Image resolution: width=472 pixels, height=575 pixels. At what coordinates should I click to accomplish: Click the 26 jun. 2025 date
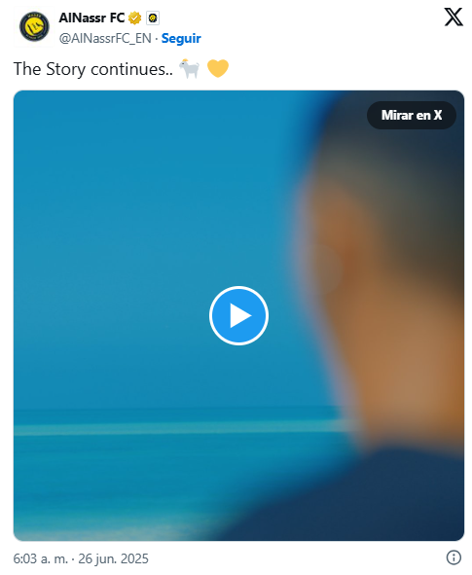click(x=113, y=558)
